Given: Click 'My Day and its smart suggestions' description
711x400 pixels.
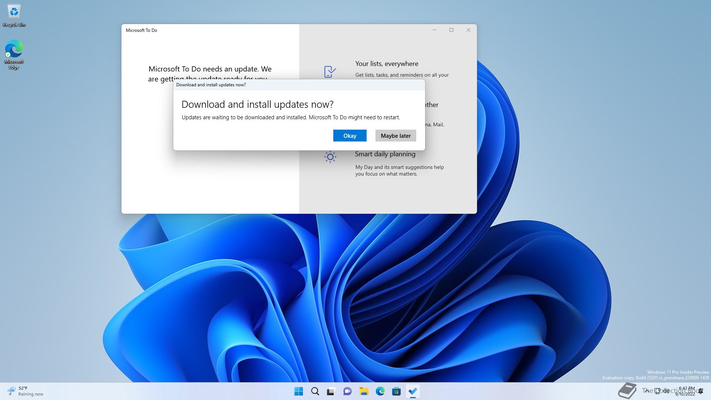Looking at the screenshot, I should [400, 170].
